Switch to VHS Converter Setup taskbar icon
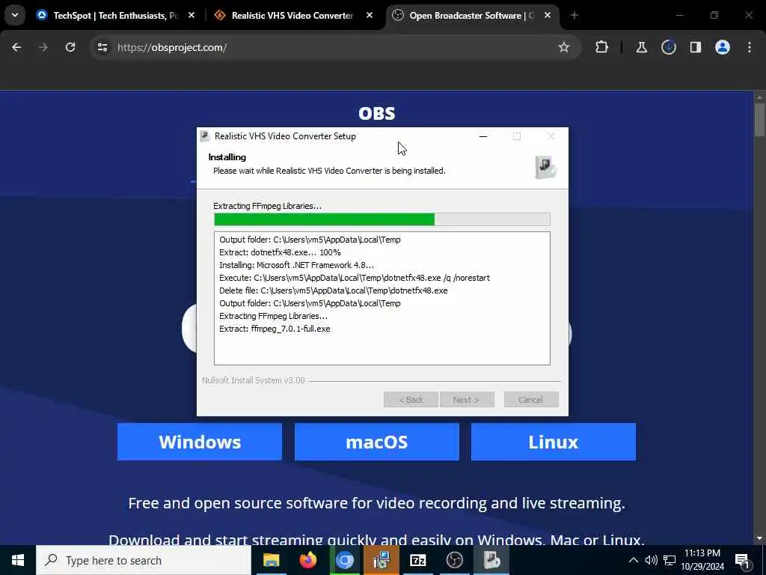The image size is (766, 575). pos(491,560)
